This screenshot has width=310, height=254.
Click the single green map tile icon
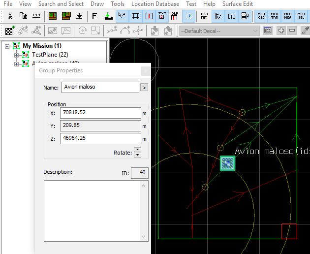[52, 16]
